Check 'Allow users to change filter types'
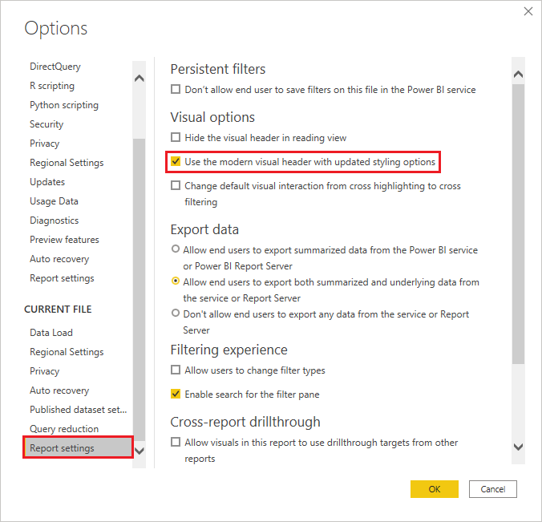Screen dimensions: 542x522 (x=176, y=370)
